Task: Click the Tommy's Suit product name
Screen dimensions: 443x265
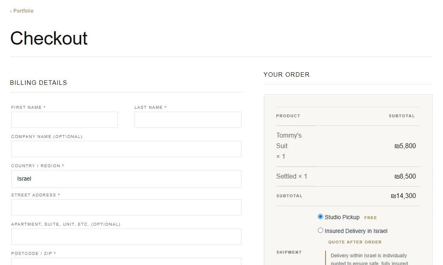Action: click(x=289, y=140)
